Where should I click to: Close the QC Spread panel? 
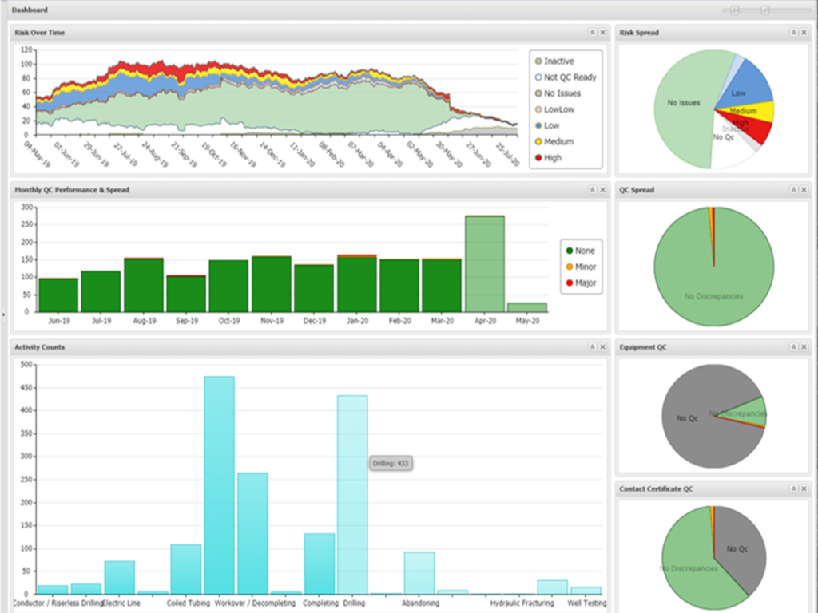click(x=804, y=190)
